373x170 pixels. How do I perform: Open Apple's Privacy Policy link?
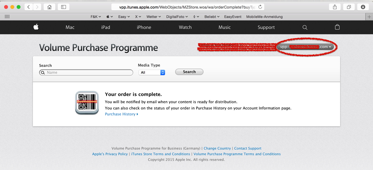pyautogui.click(x=110, y=154)
